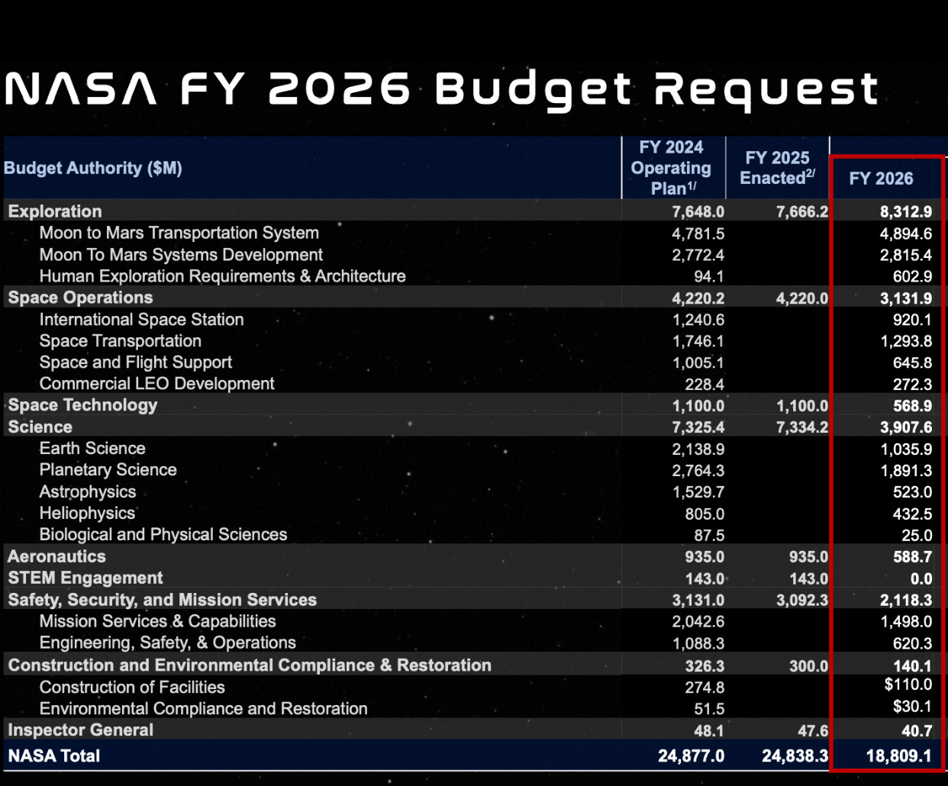
Task: Click the 'Space Operations' row label
Action: 80,298
